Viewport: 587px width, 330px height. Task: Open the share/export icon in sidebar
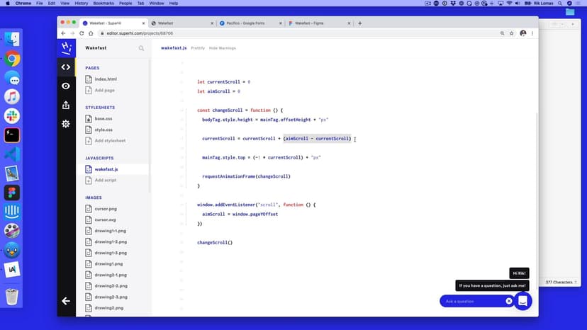click(x=66, y=105)
